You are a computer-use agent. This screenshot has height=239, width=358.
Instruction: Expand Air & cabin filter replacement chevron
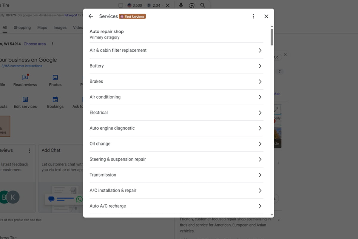click(260, 50)
